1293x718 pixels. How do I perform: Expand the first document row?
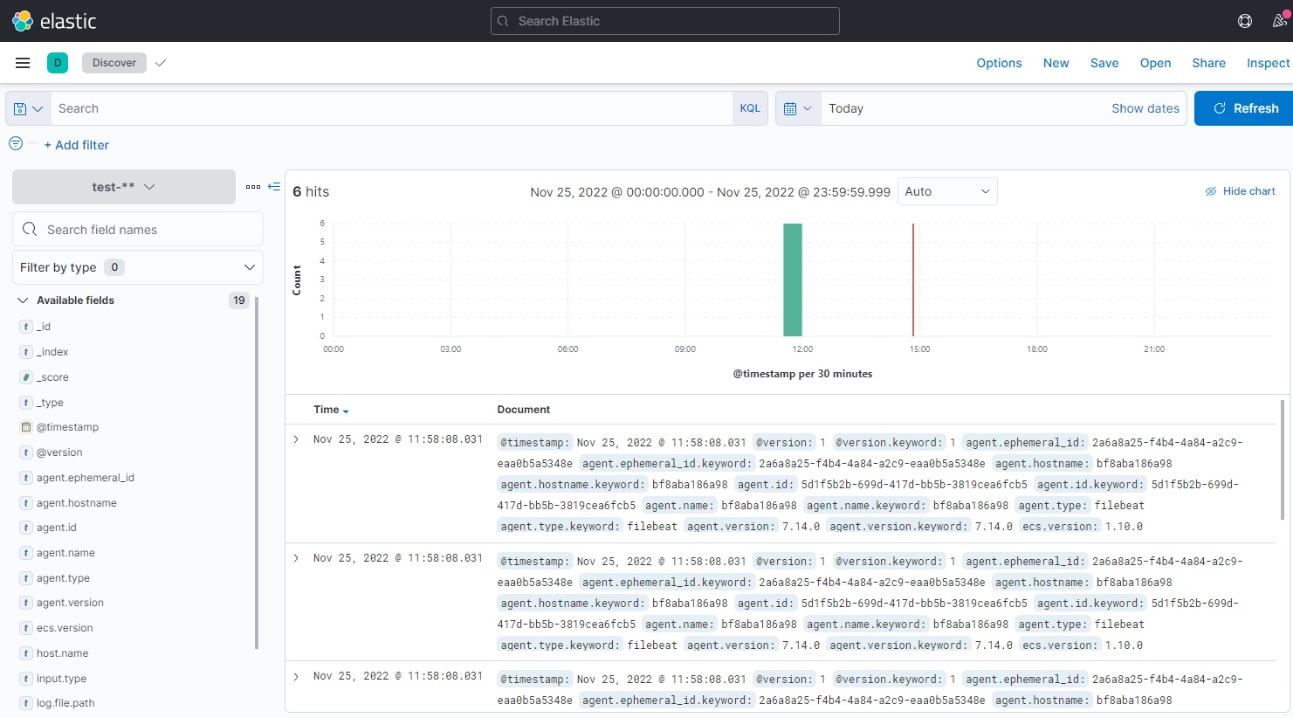pos(296,439)
